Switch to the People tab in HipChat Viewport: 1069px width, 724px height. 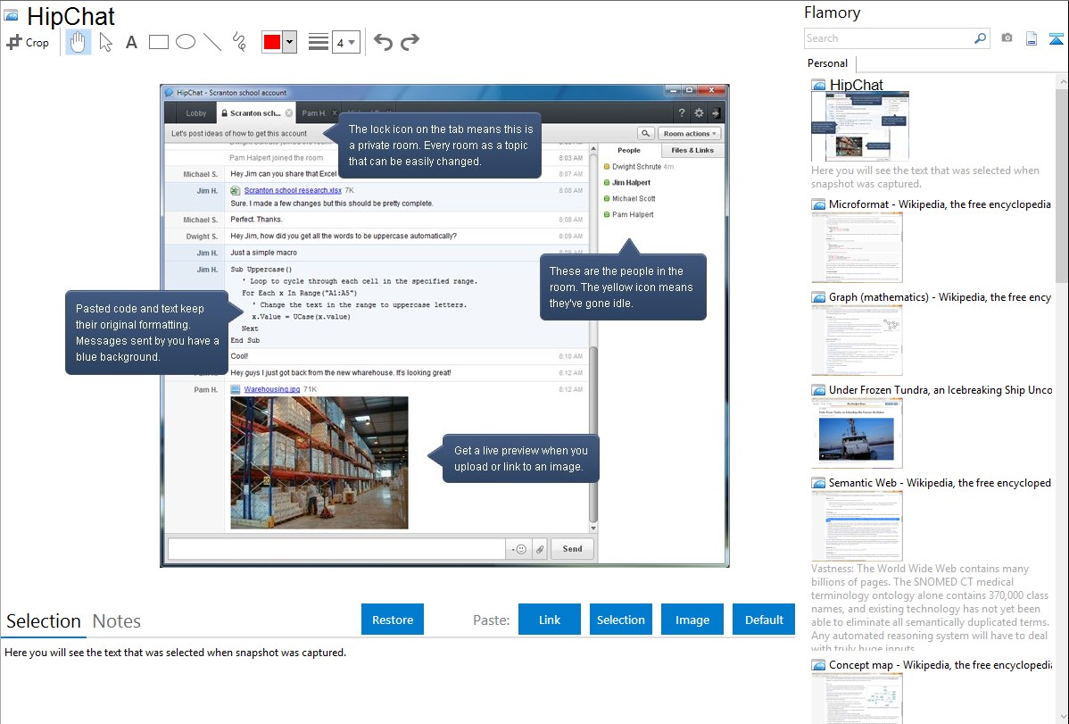pyautogui.click(x=629, y=150)
